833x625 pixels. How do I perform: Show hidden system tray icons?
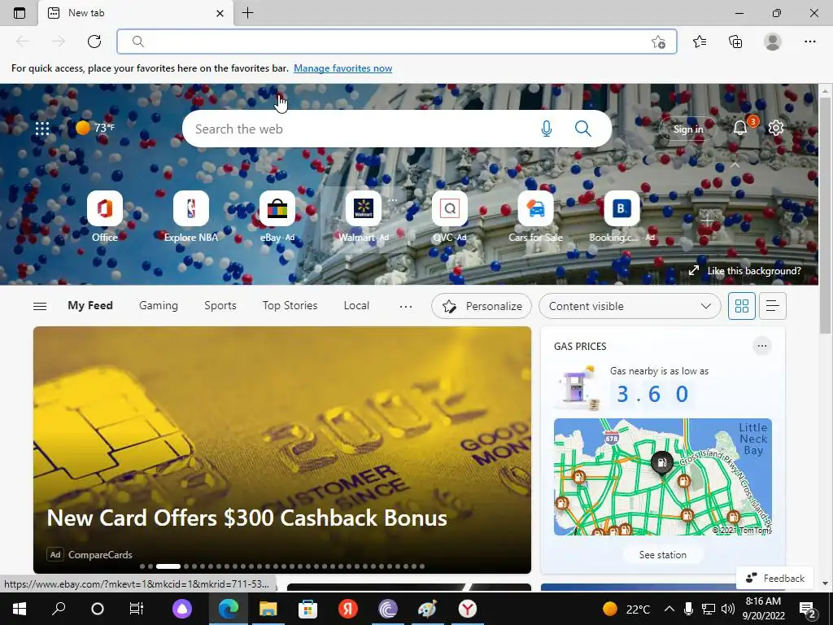click(x=669, y=609)
